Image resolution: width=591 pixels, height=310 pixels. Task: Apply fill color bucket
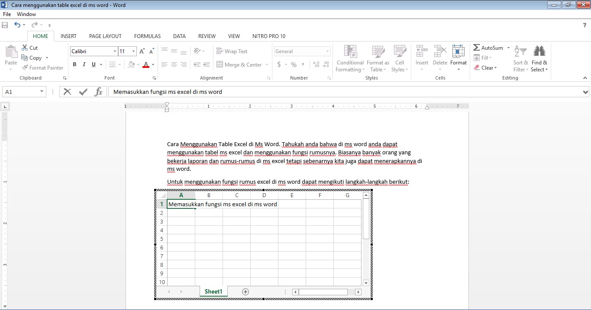131,64
